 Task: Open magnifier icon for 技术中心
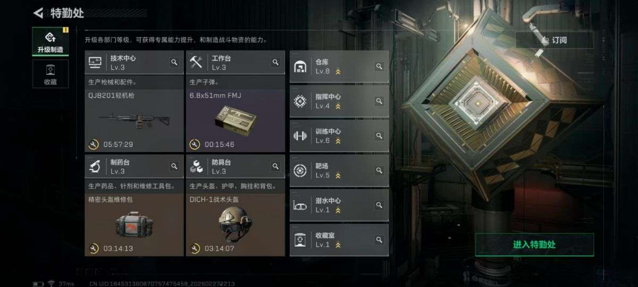[174, 62]
